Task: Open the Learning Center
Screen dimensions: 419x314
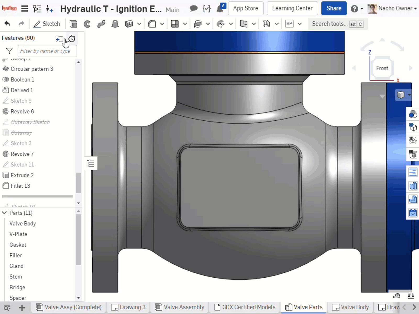Action: coord(292,8)
